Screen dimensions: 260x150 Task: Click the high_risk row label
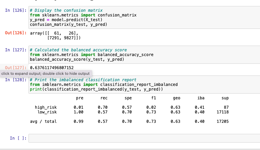click(x=46, y=107)
